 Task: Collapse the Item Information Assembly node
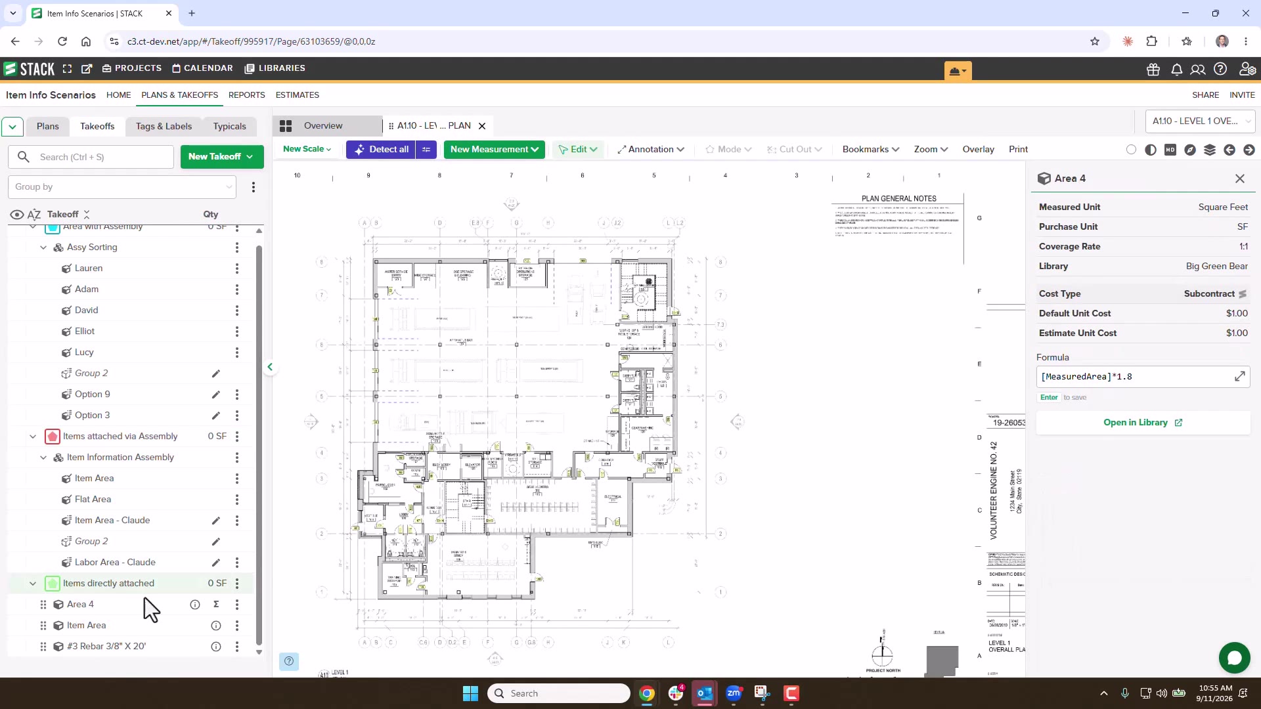coord(43,458)
